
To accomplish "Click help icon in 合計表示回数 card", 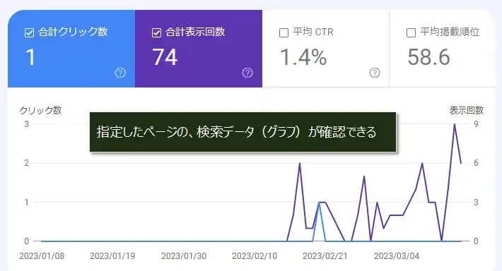I will (x=247, y=73).
